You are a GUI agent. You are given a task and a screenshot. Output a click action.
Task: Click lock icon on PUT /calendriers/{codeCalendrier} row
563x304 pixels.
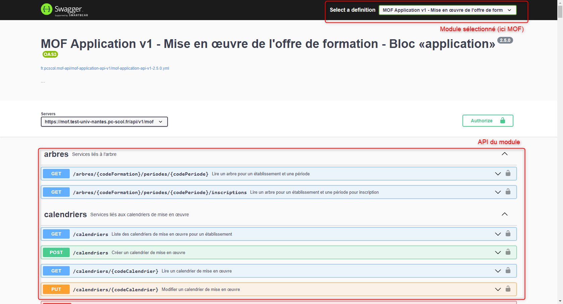[x=508, y=289]
